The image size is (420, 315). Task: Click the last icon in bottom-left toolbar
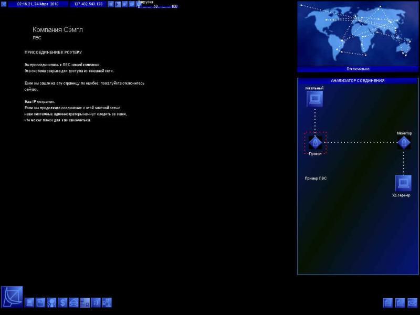coord(107,302)
